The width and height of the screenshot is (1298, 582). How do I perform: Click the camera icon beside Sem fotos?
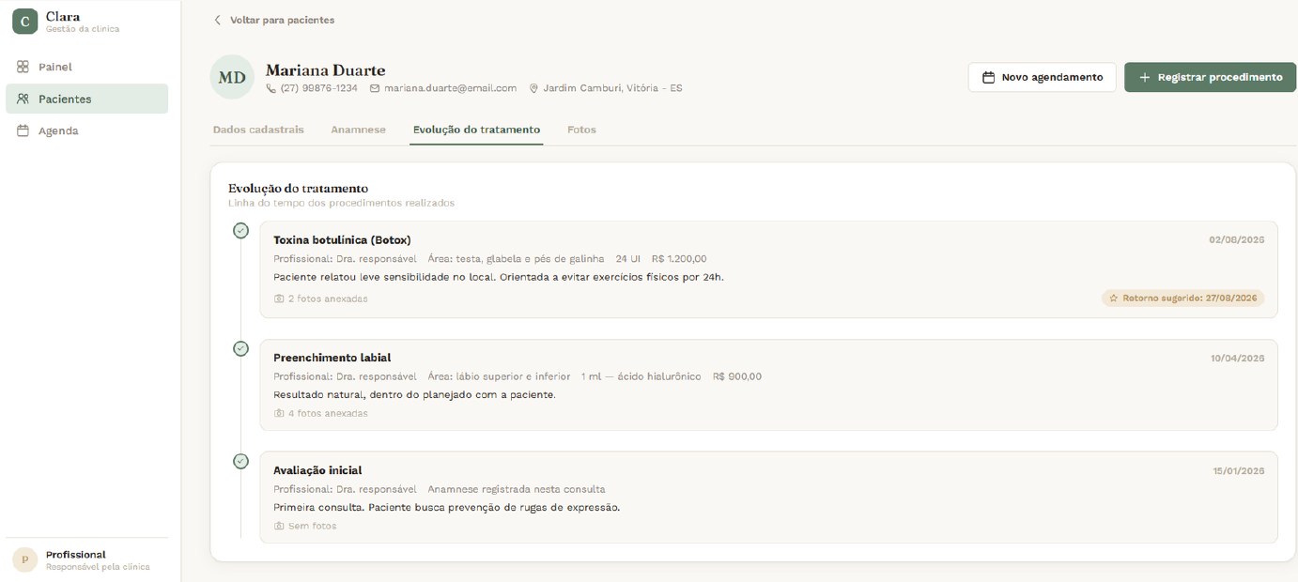279,526
